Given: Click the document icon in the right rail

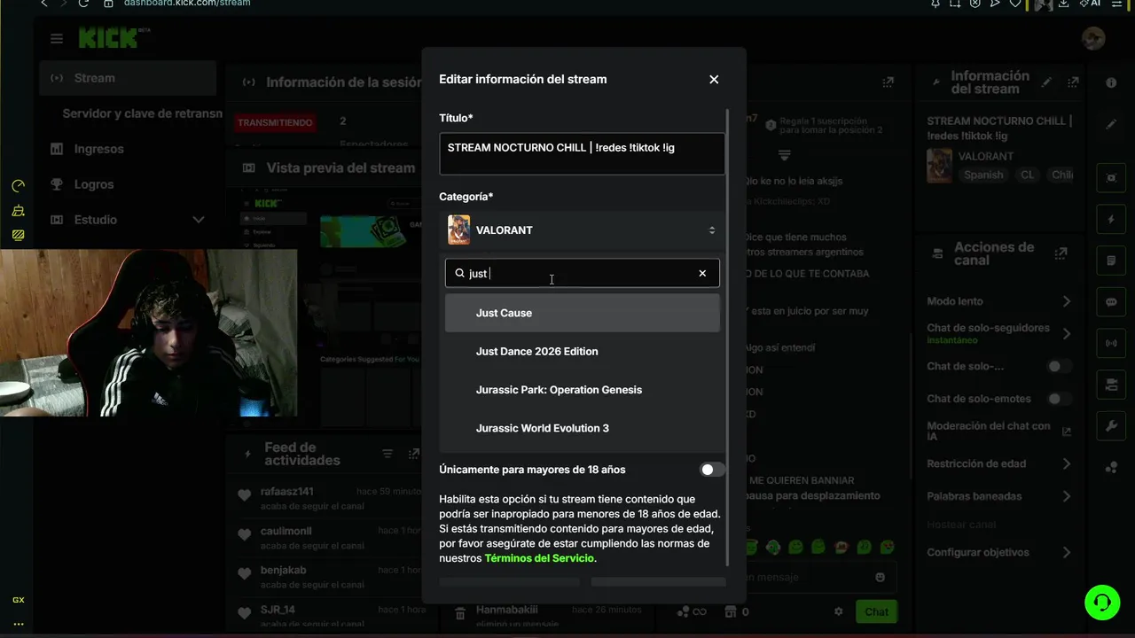Looking at the screenshot, I should pos(1111,261).
